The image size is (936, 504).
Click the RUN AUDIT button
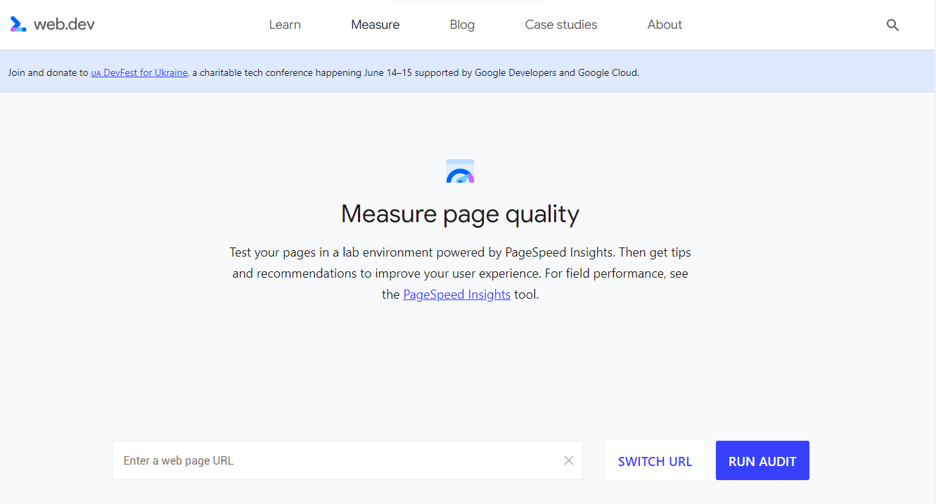(x=762, y=460)
